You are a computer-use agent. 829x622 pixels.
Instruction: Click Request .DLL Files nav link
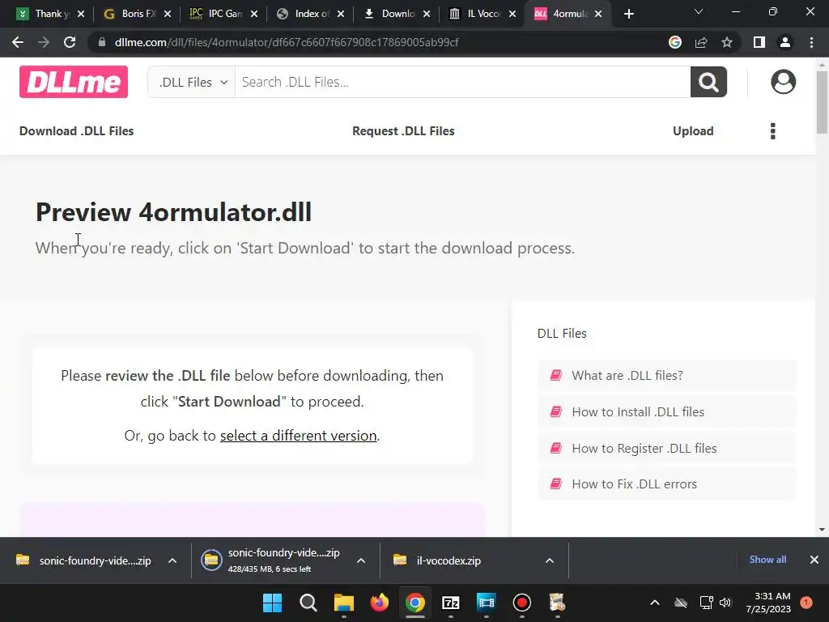403,130
